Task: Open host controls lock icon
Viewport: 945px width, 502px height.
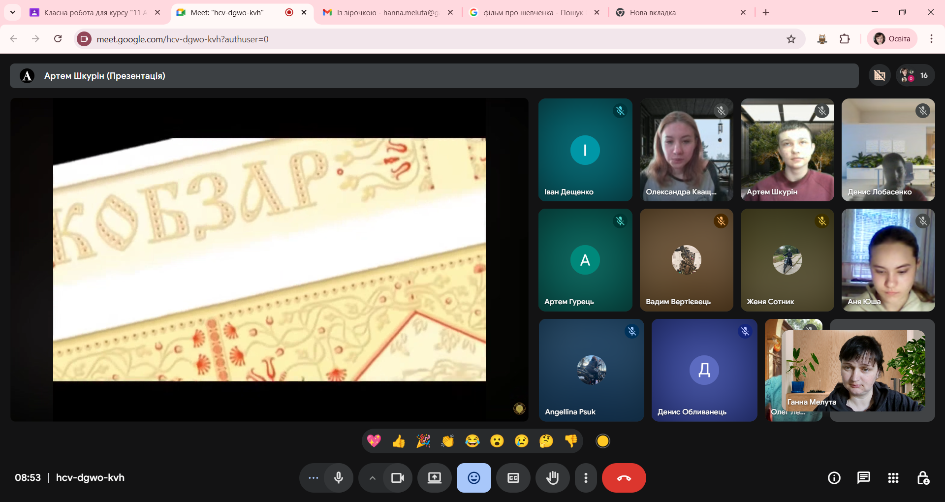Action: point(923,478)
